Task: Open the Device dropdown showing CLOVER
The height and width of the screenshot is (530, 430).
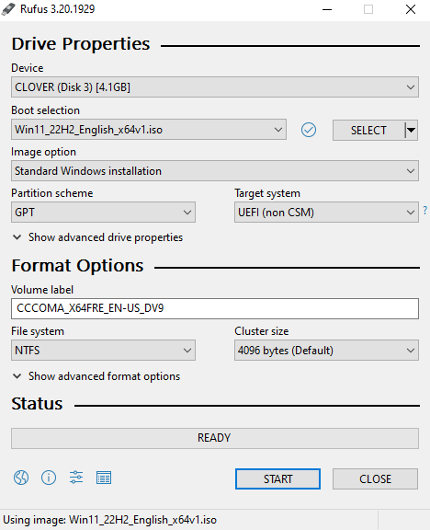Action: pyautogui.click(x=215, y=87)
